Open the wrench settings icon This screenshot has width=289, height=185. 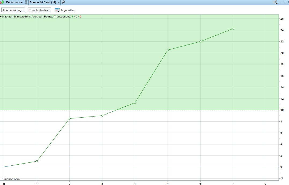coord(63,2)
